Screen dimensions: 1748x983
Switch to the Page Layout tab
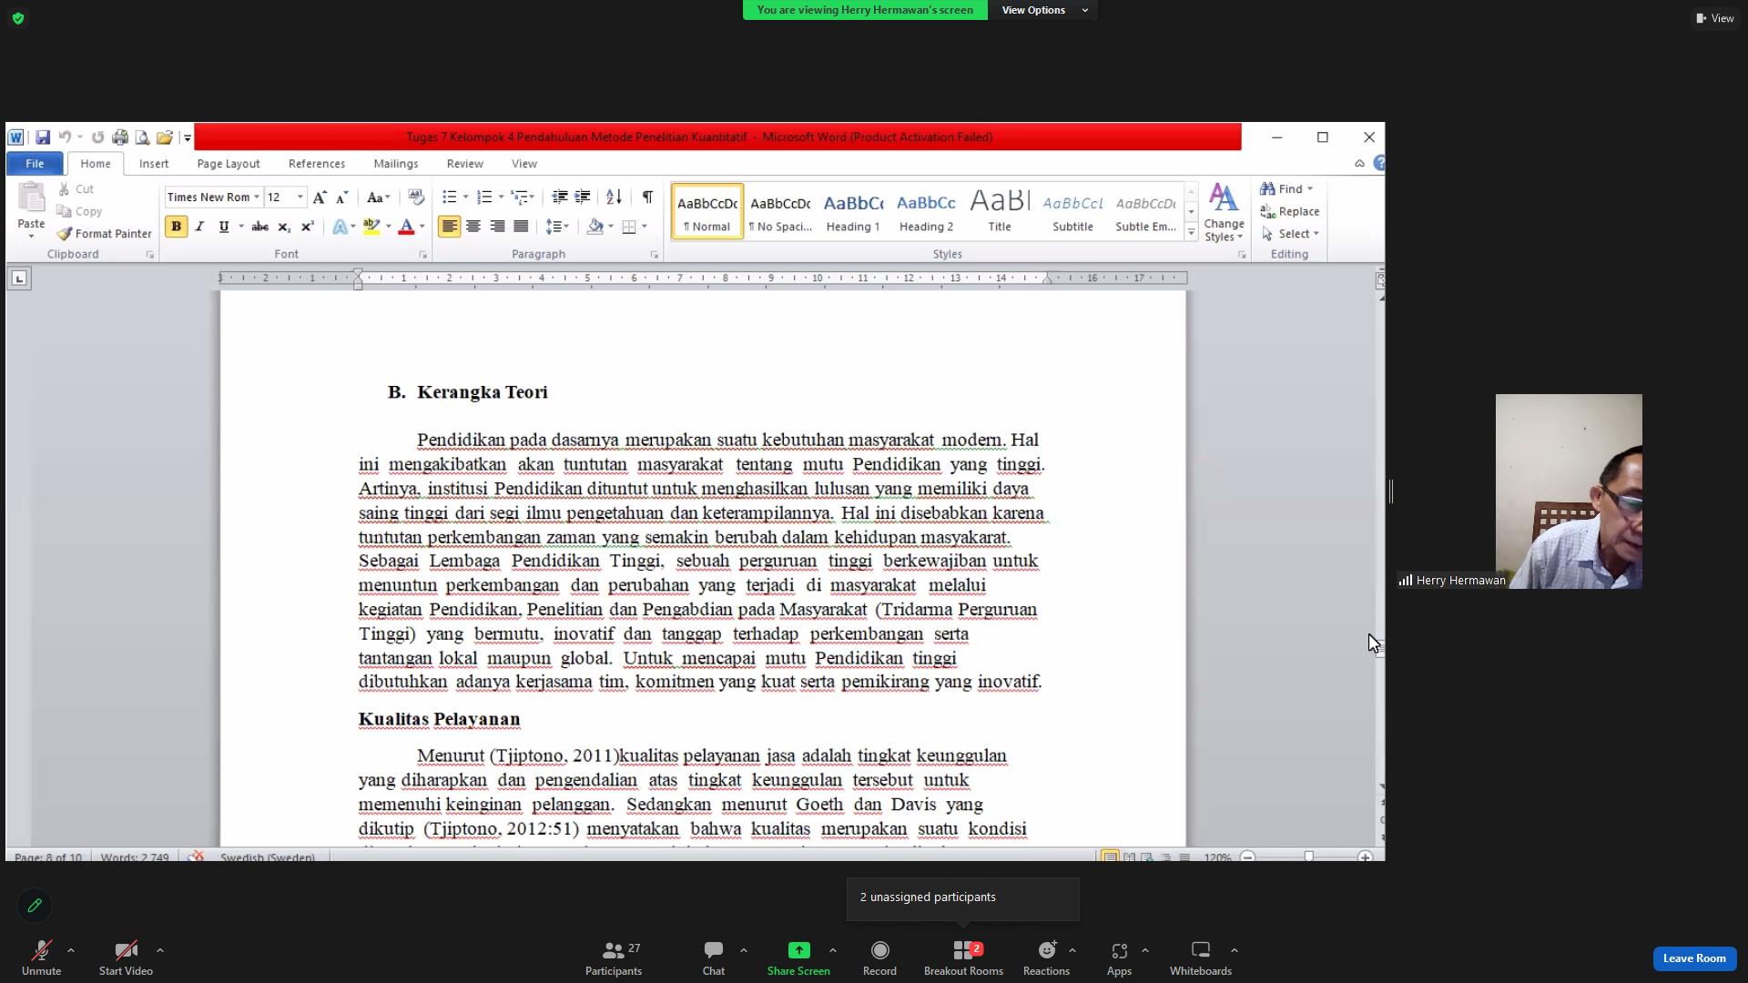[229, 164]
